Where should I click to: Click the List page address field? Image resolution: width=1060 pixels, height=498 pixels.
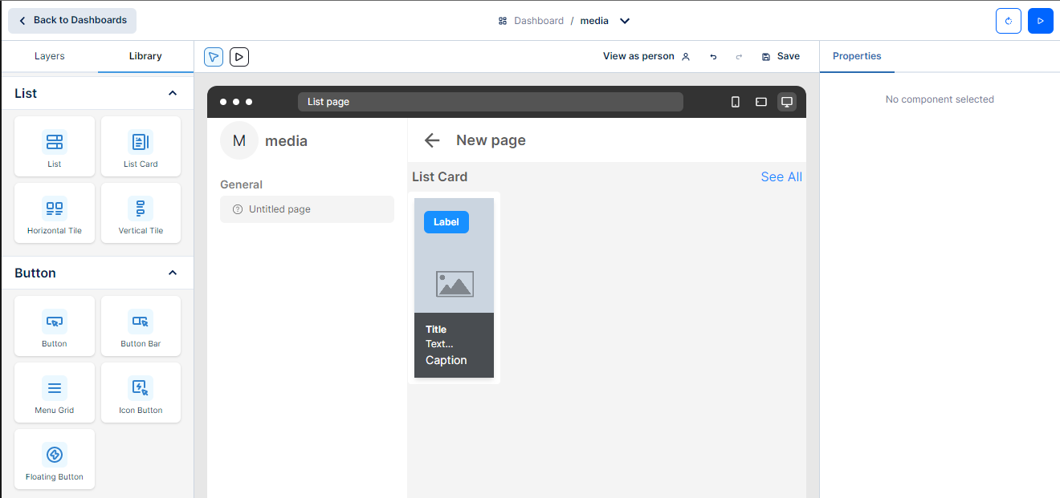tap(490, 102)
